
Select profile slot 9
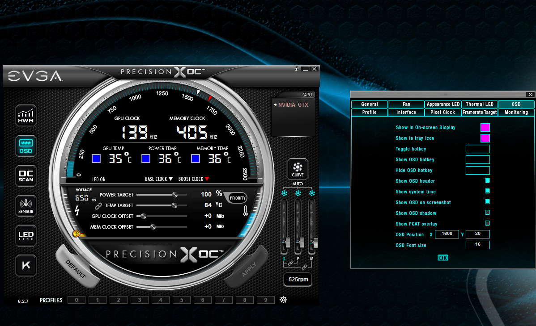[266, 300]
